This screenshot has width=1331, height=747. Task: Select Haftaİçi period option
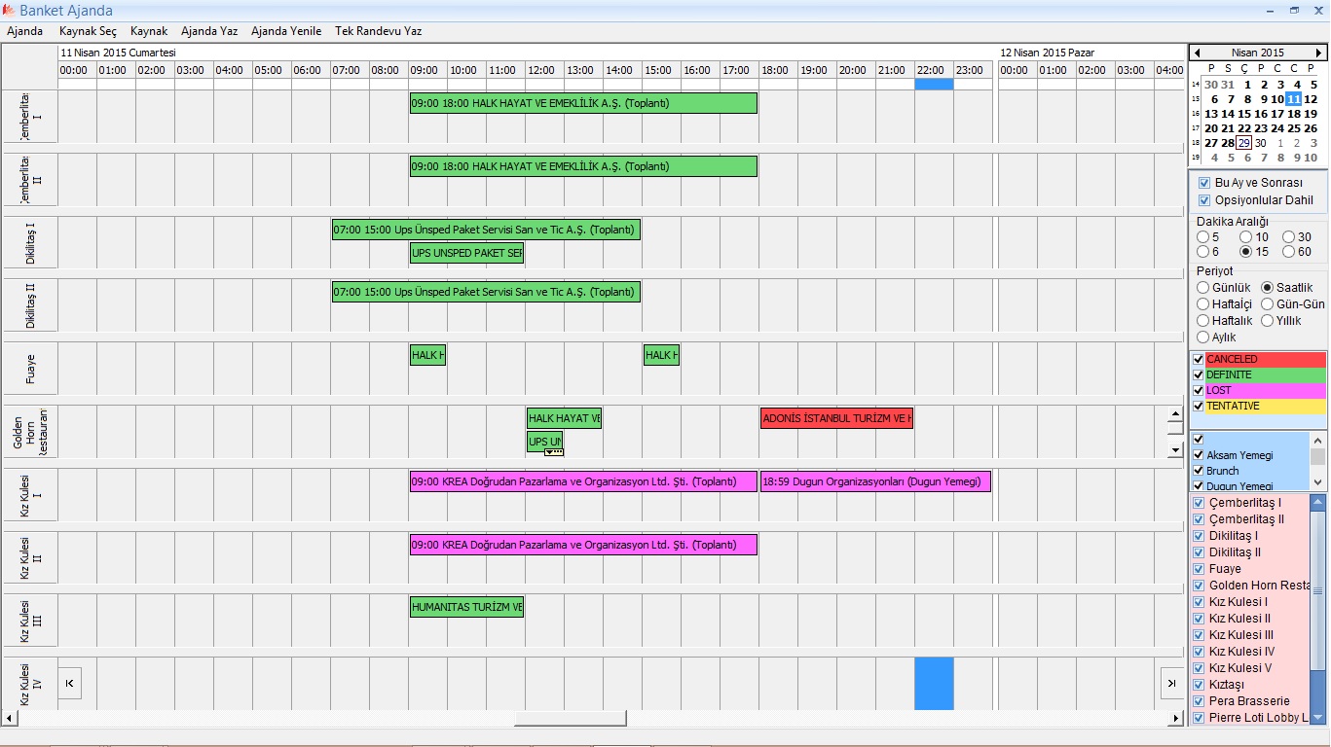coord(1203,304)
